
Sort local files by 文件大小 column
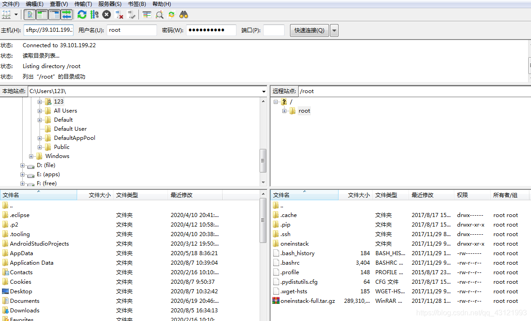click(x=95, y=195)
